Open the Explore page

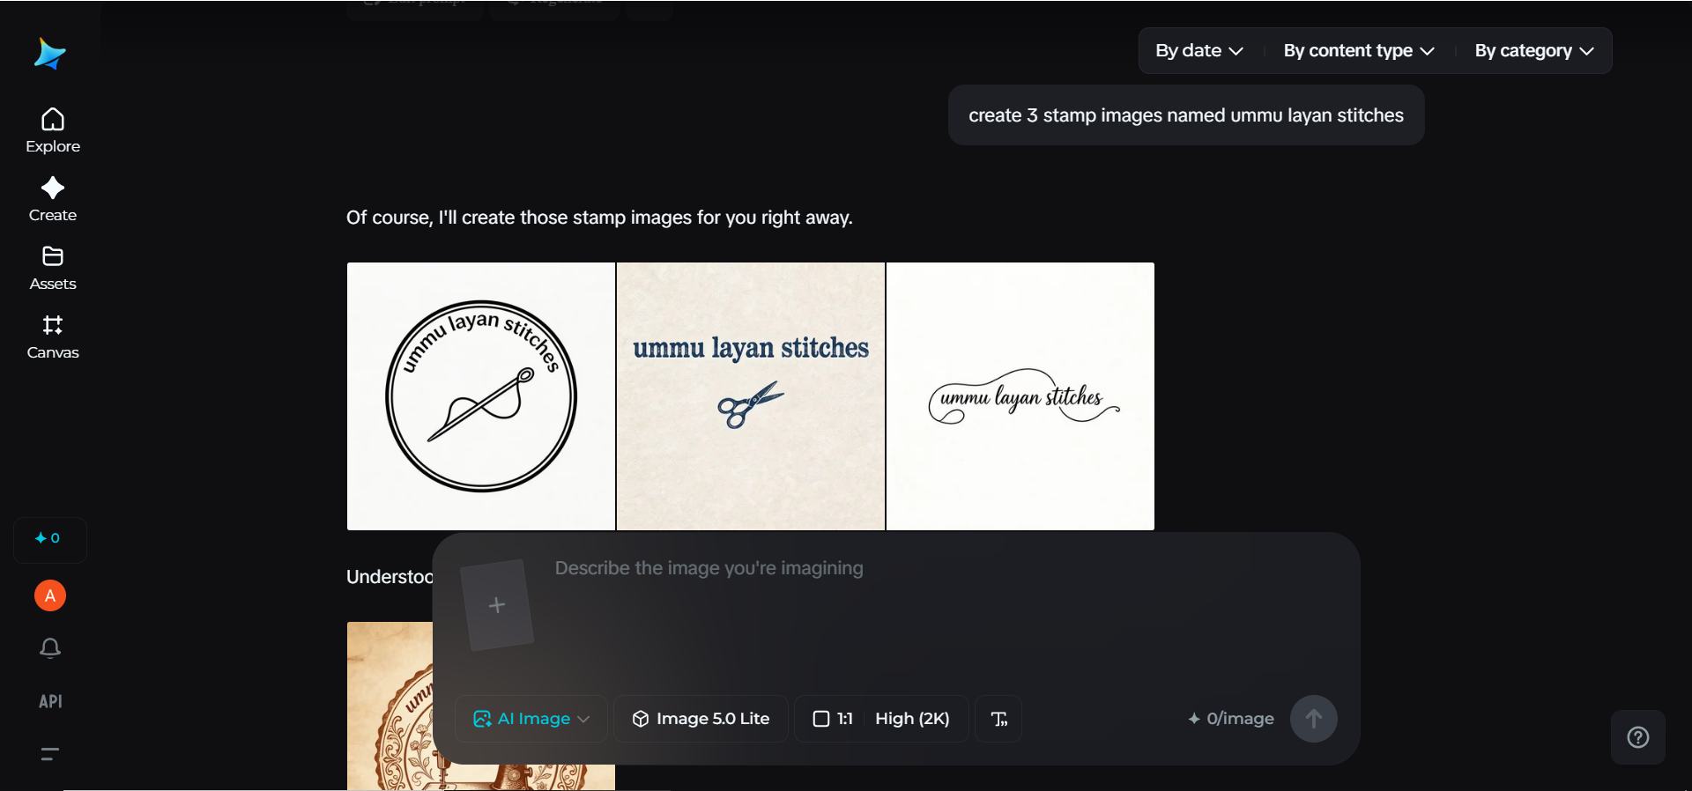53,131
